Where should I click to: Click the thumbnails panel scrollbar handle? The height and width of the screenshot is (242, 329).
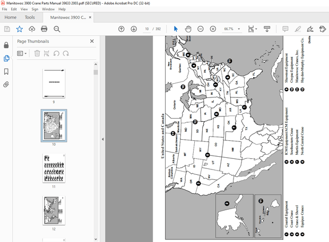pyautogui.click(x=96, y=72)
